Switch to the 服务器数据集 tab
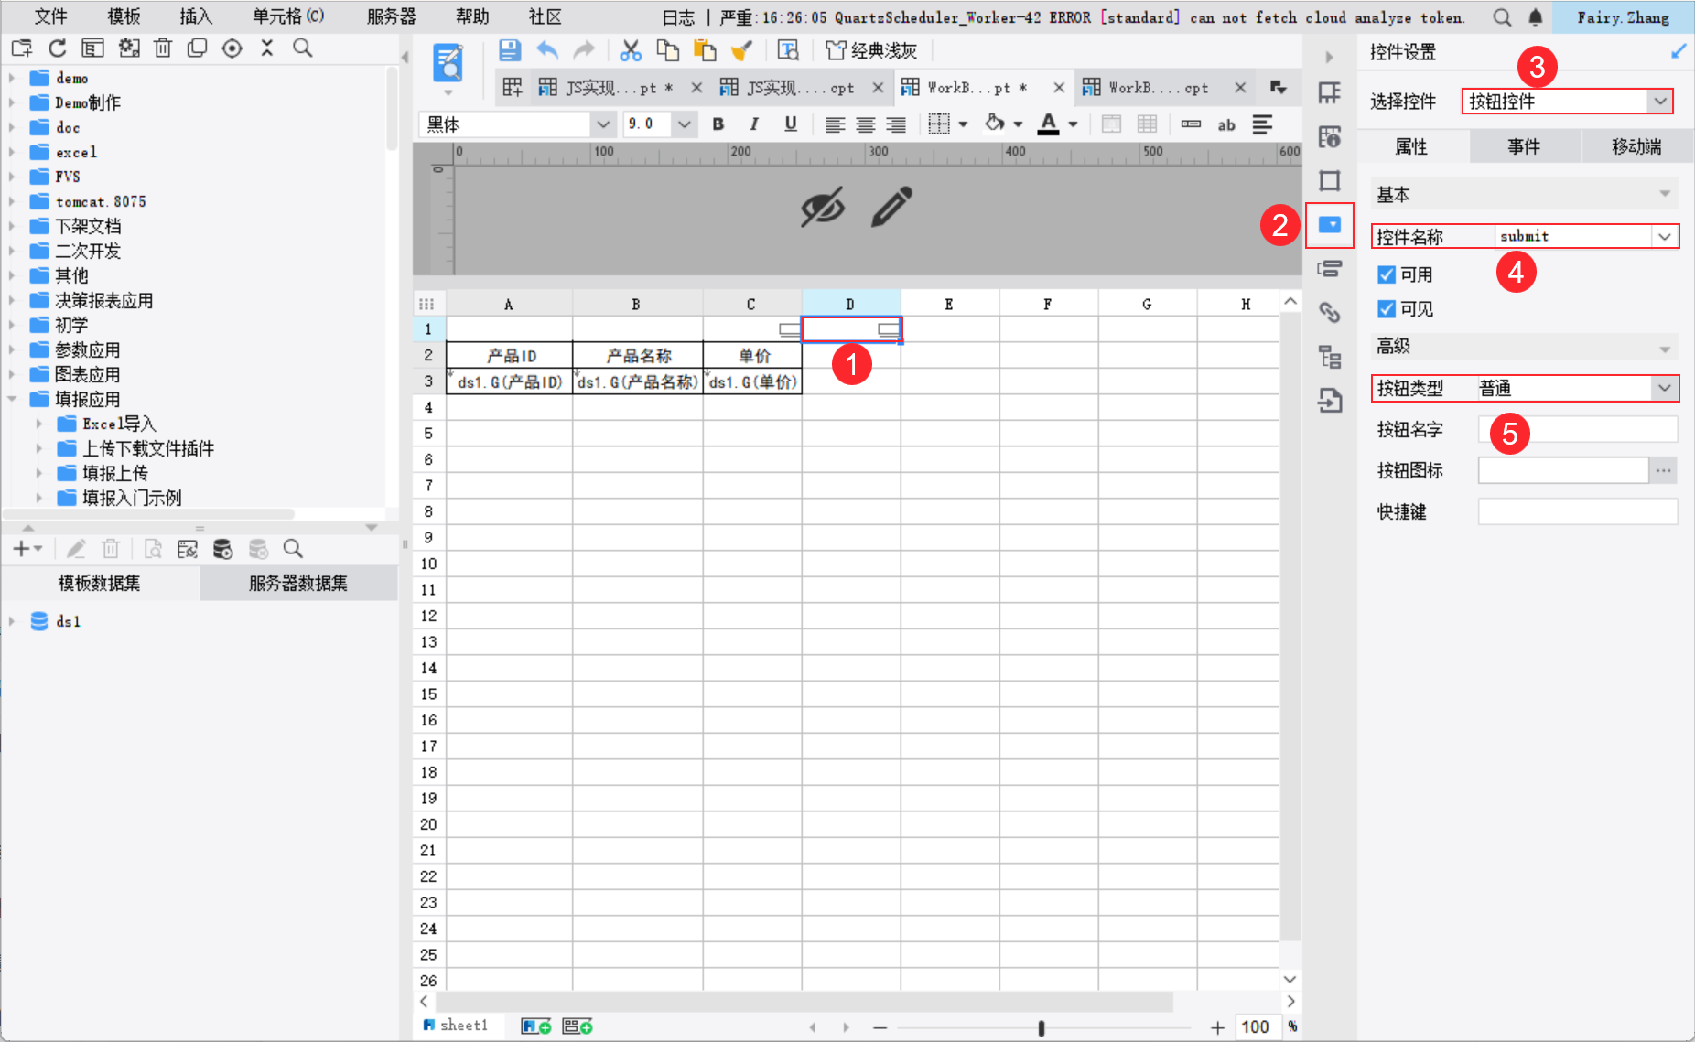 point(298,584)
